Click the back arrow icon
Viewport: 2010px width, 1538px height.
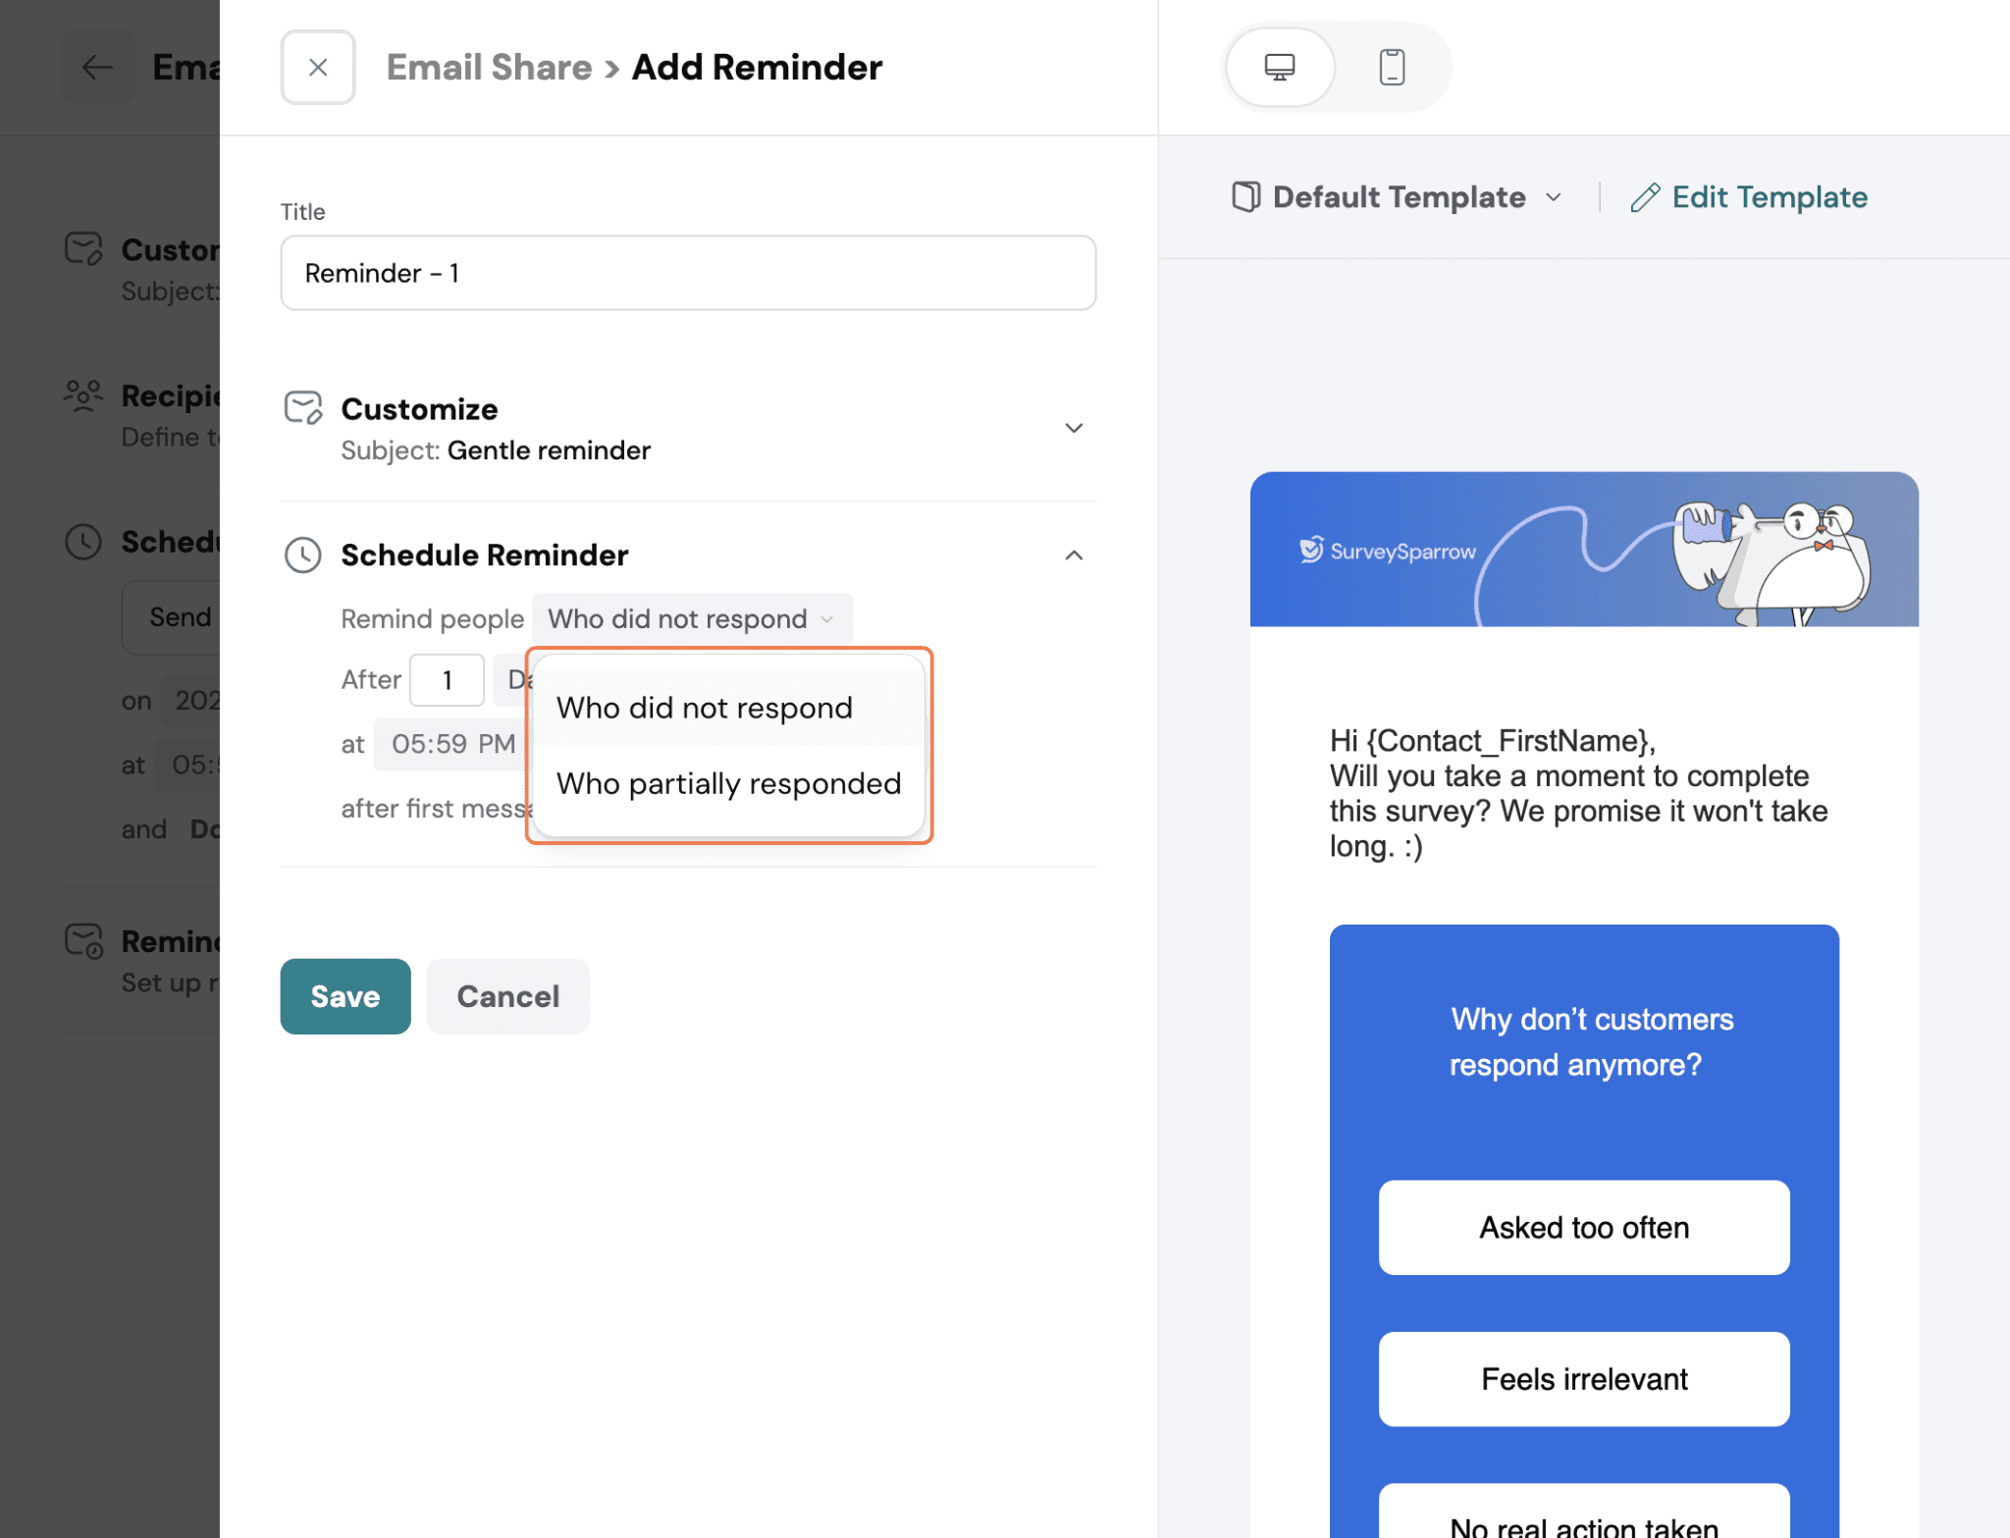[x=97, y=68]
